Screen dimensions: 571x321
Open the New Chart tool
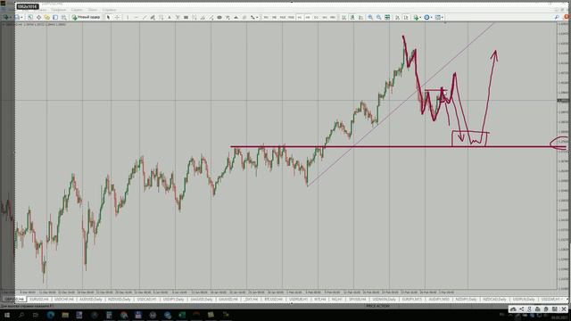tap(6, 17)
